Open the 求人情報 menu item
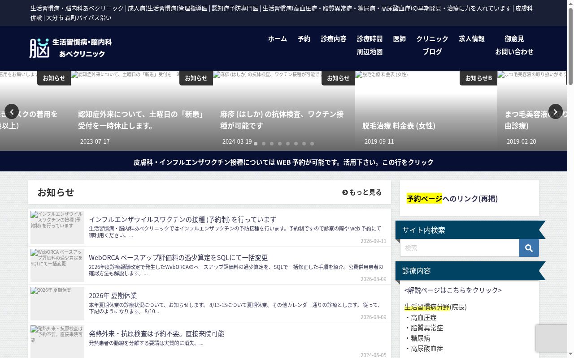The height and width of the screenshot is (358, 574). pyautogui.click(x=472, y=39)
